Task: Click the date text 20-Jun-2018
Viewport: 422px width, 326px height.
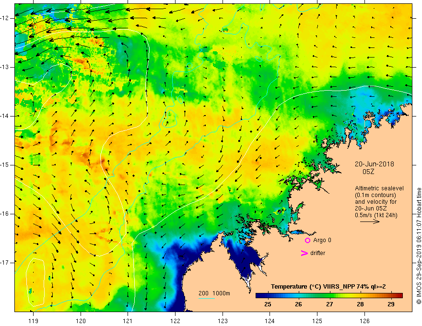Action: [x=375, y=164]
